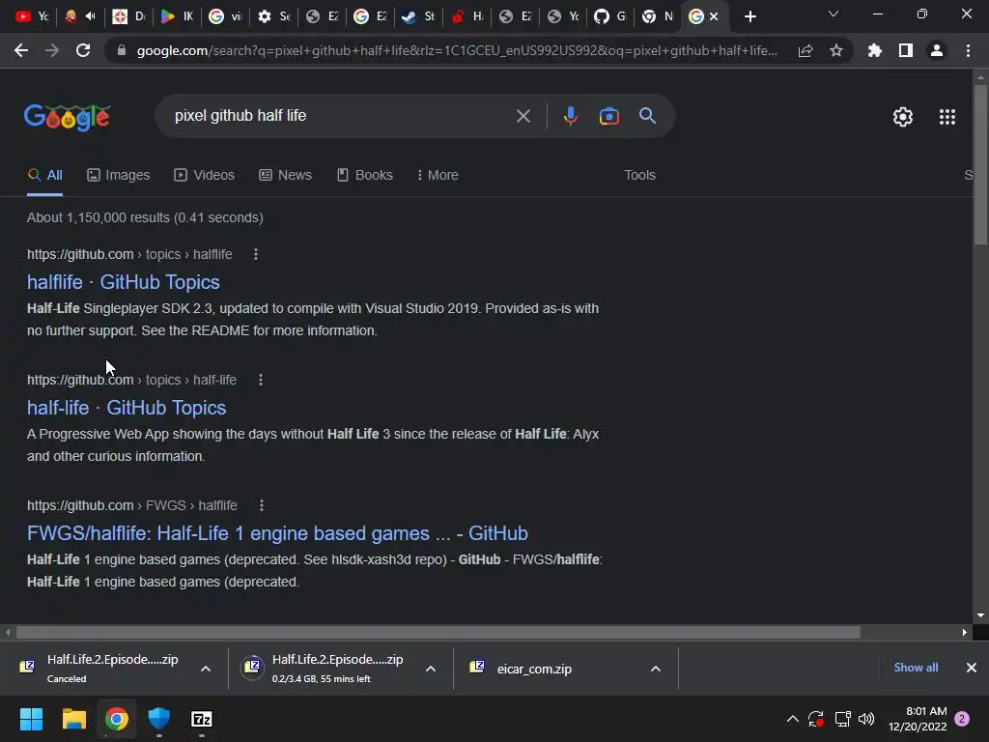Switch to News results

[x=285, y=175]
